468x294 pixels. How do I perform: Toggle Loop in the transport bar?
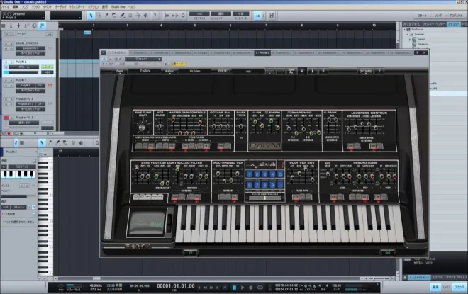pyautogui.click(x=260, y=288)
